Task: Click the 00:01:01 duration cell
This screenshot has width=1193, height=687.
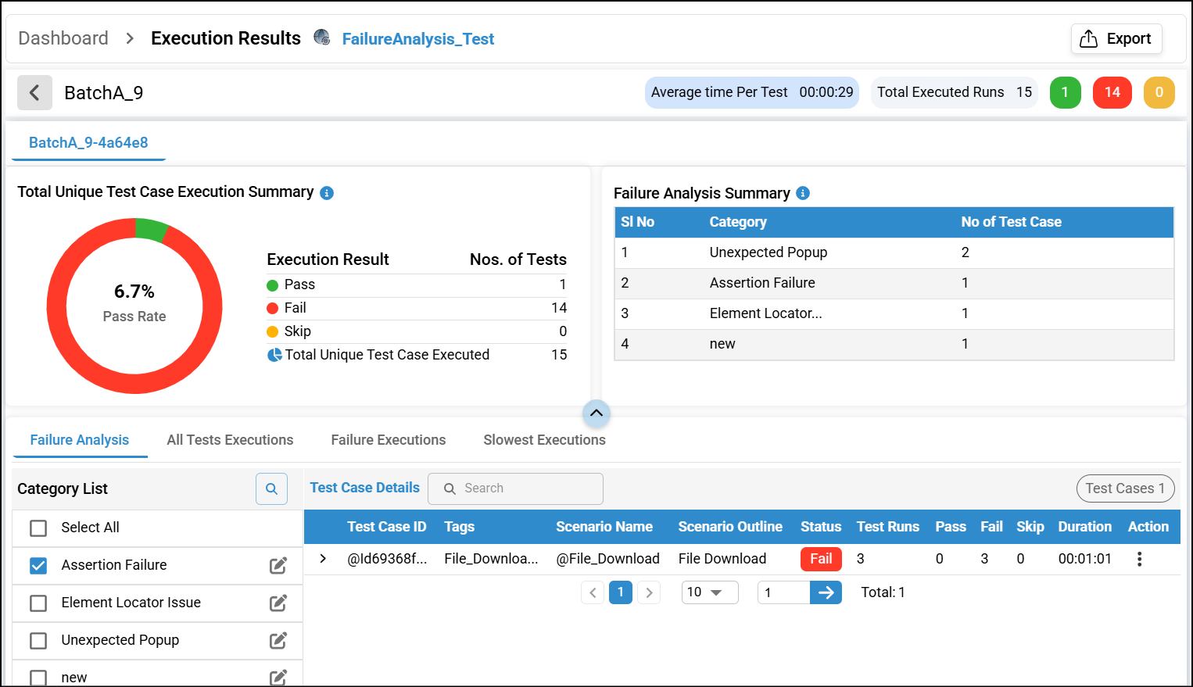Action: [x=1084, y=559]
